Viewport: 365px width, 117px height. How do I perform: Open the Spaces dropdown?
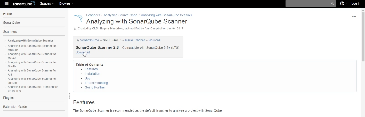coord(47,3)
